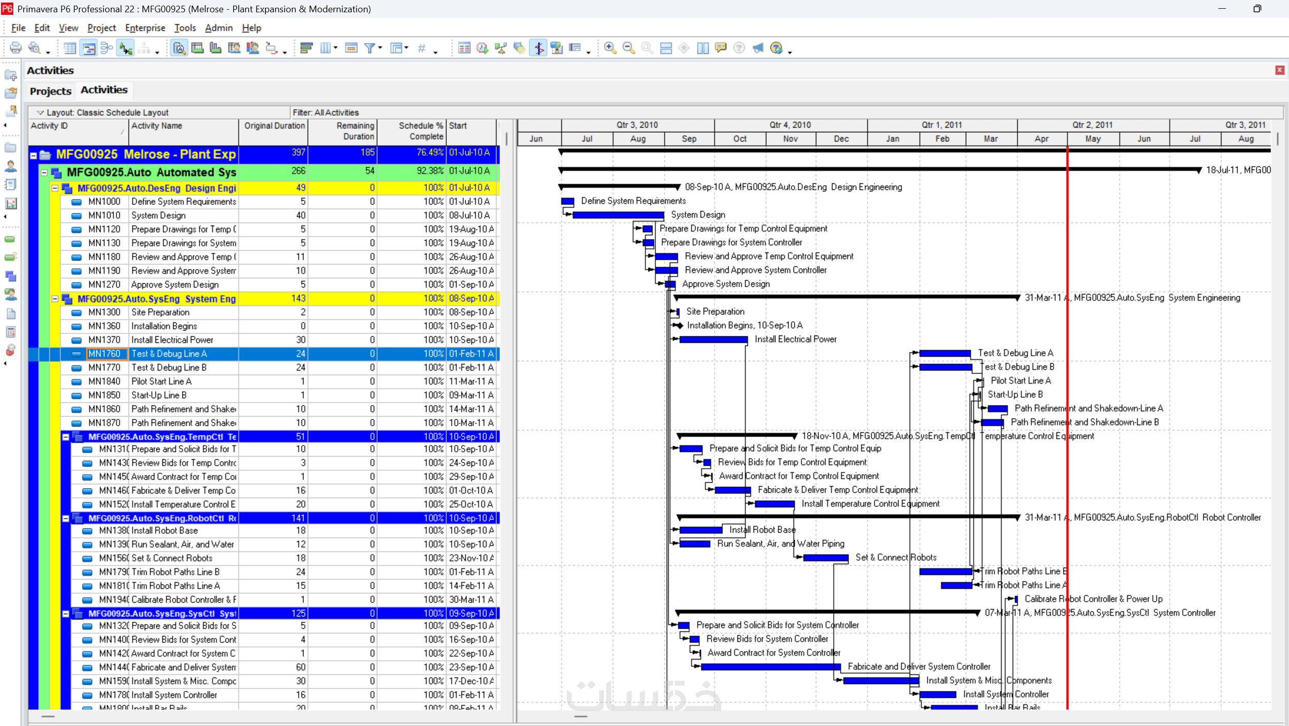Show Resource Usage Spreadsheet icon
The width and height of the screenshot is (1289, 726).
point(234,48)
